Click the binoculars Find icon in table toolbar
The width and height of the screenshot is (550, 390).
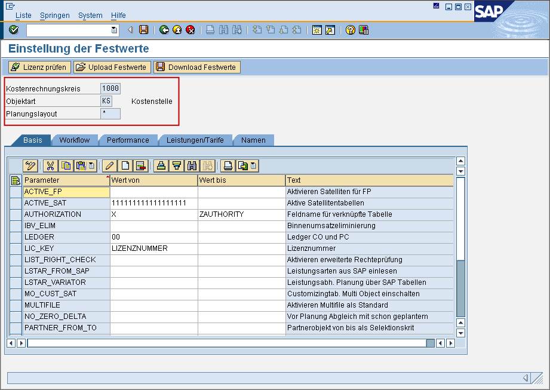coord(192,165)
